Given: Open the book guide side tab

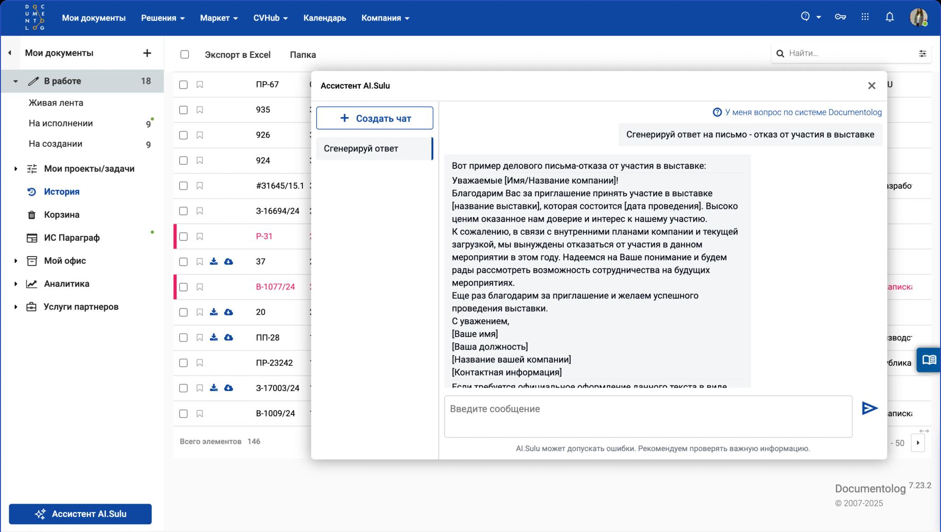Looking at the screenshot, I should click(x=929, y=359).
